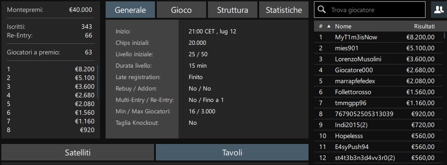
Task: Click the prize list scrollbar
Action: [98, 82]
